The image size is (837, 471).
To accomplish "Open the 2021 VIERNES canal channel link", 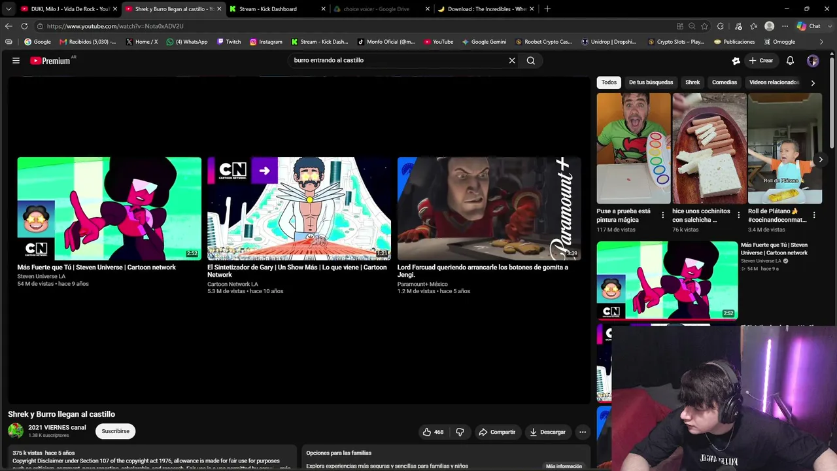I will click(57, 428).
